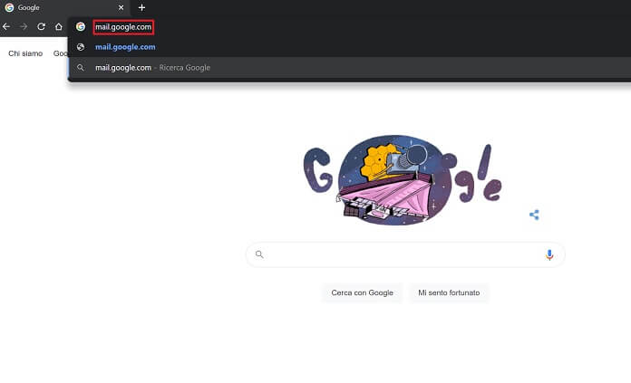This screenshot has height=383, width=631.
Task: Go to the browser home page
Action: click(x=59, y=26)
